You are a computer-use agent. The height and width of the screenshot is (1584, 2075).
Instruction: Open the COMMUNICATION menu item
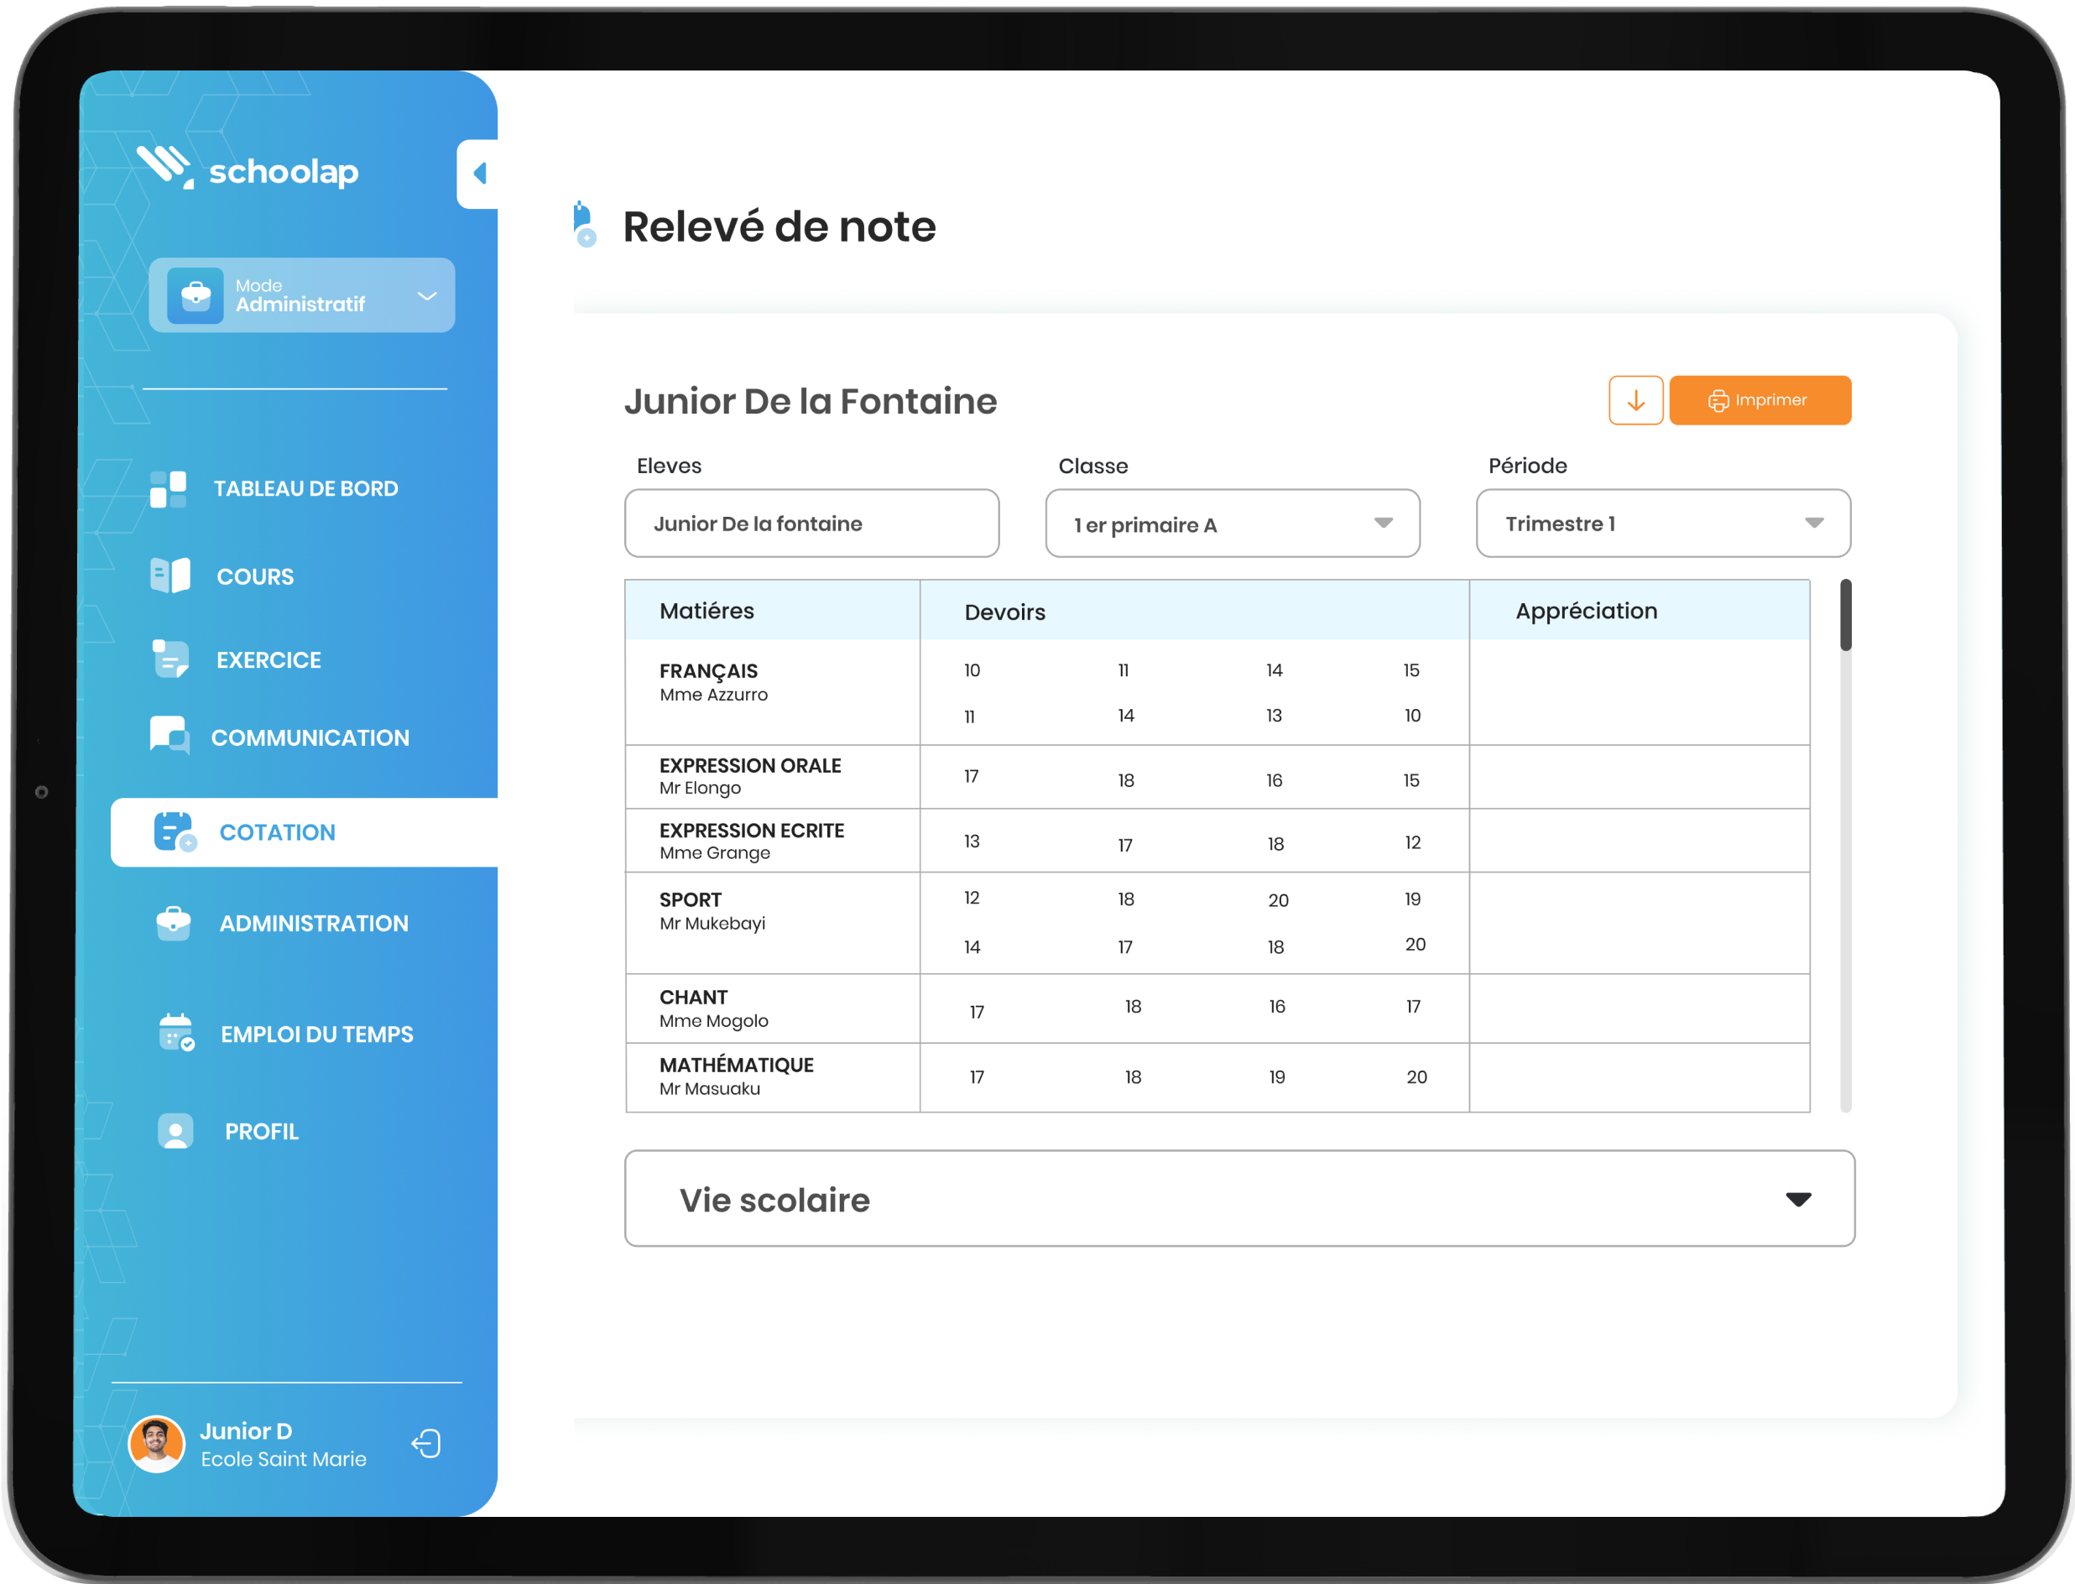(310, 737)
